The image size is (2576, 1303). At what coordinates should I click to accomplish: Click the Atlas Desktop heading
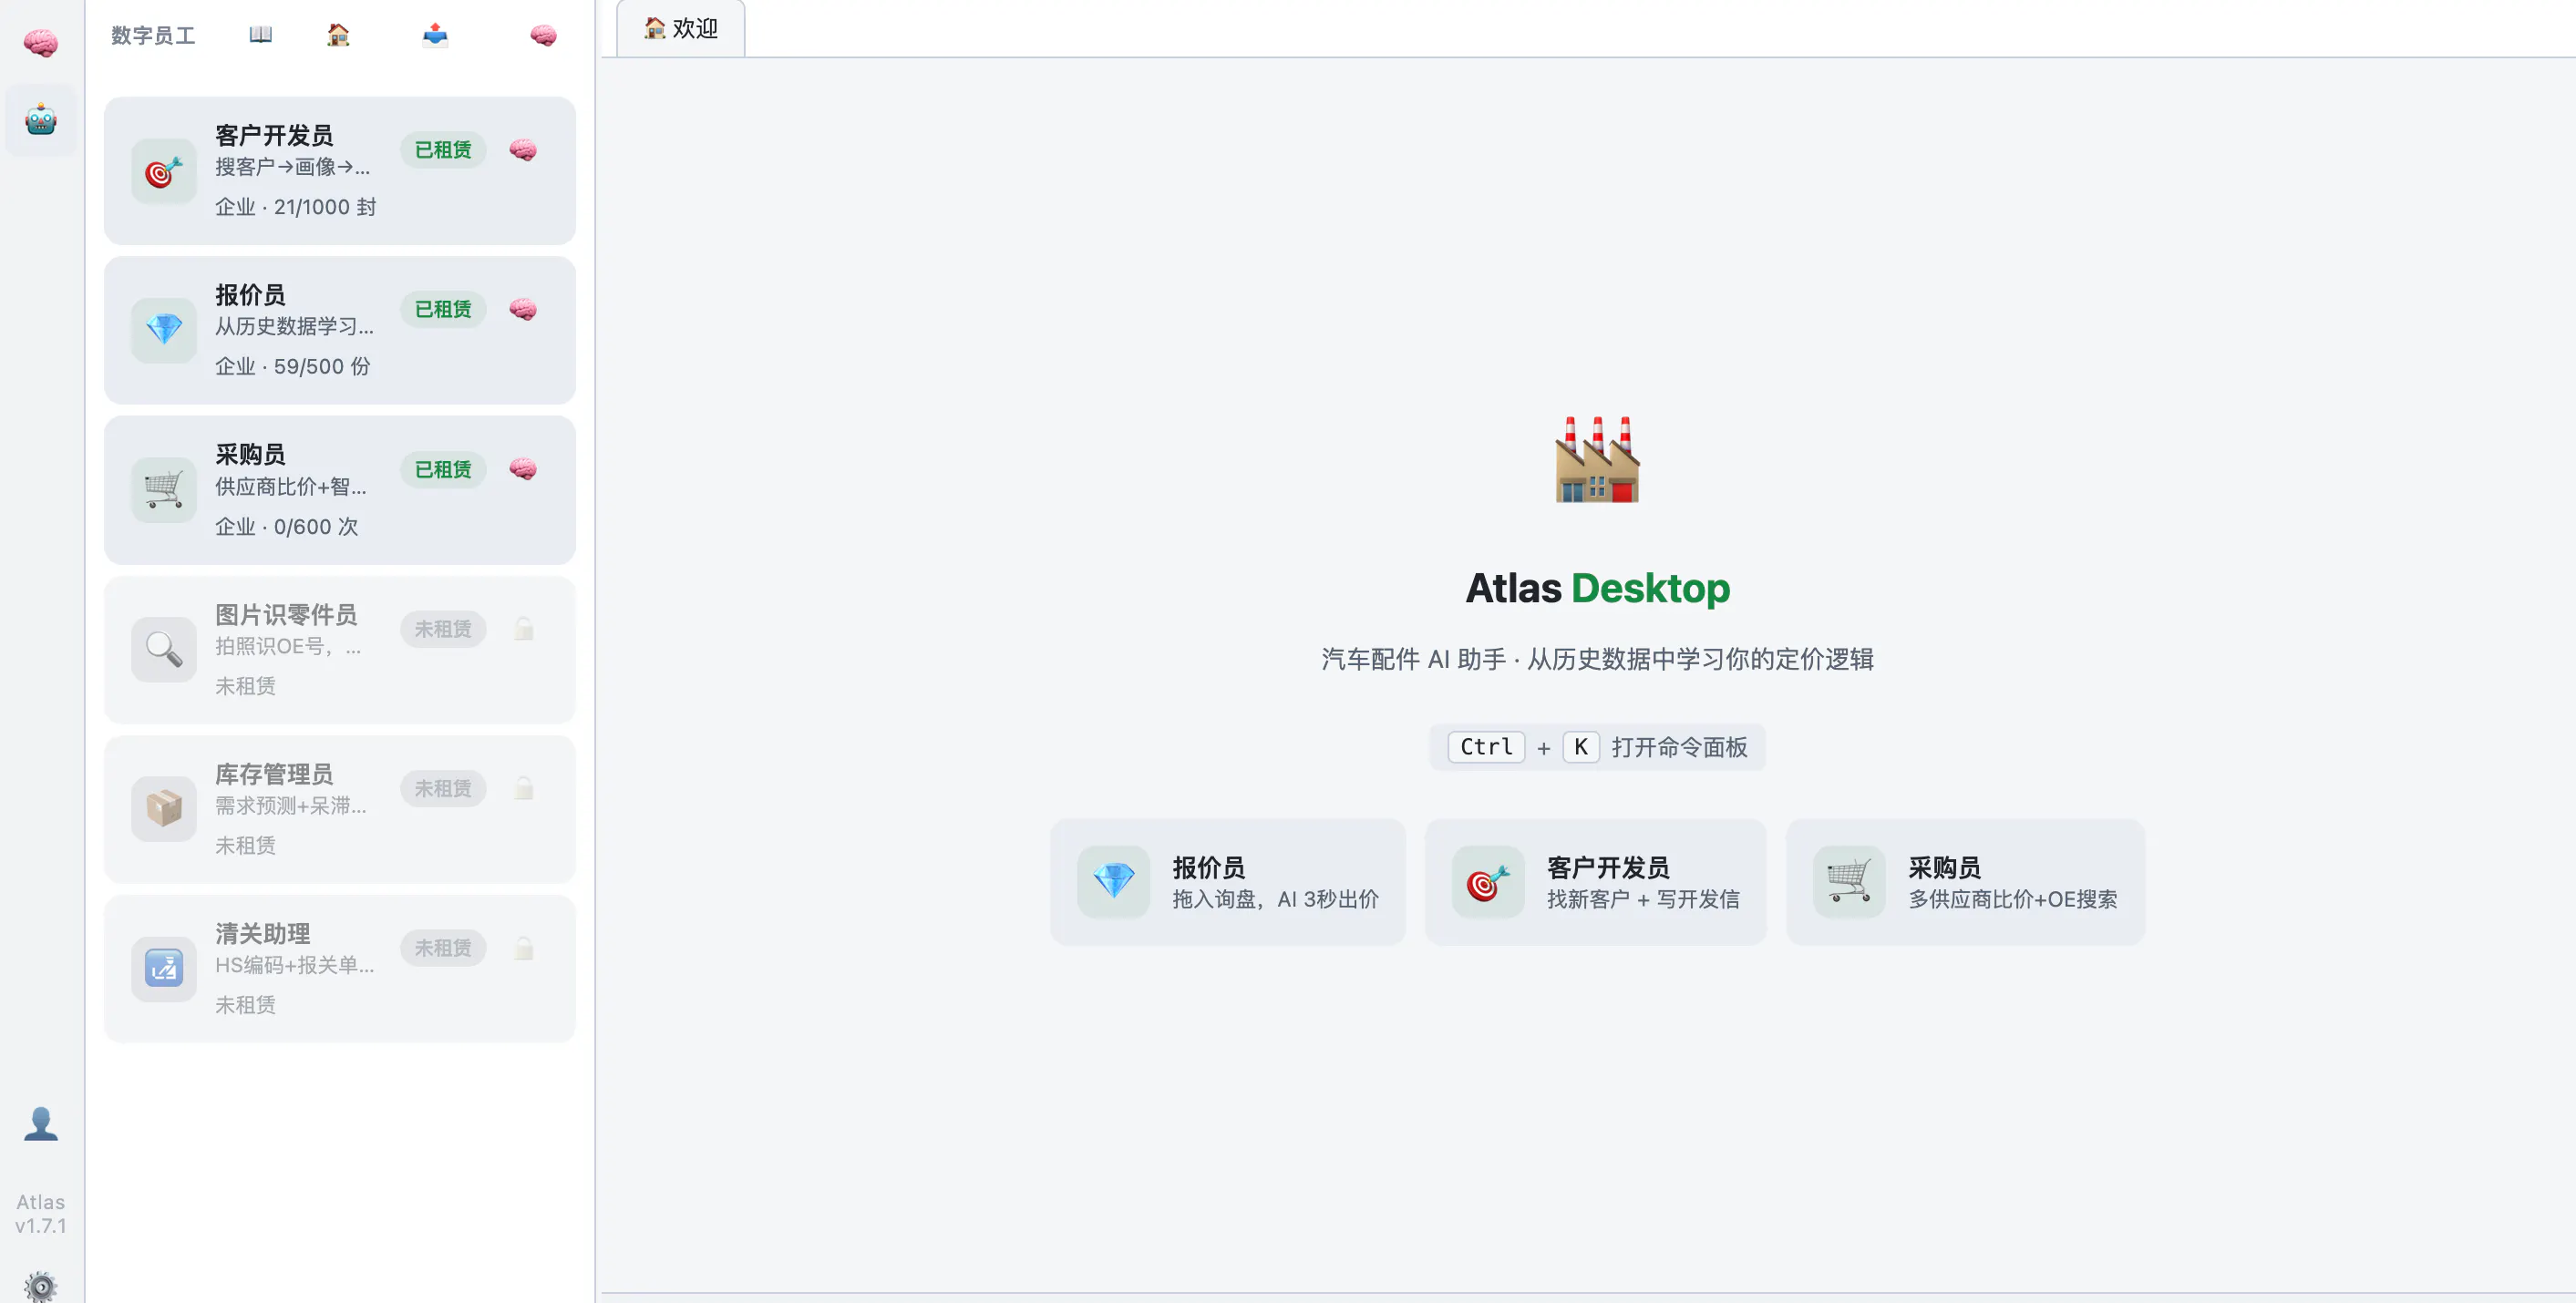(x=1597, y=588)
